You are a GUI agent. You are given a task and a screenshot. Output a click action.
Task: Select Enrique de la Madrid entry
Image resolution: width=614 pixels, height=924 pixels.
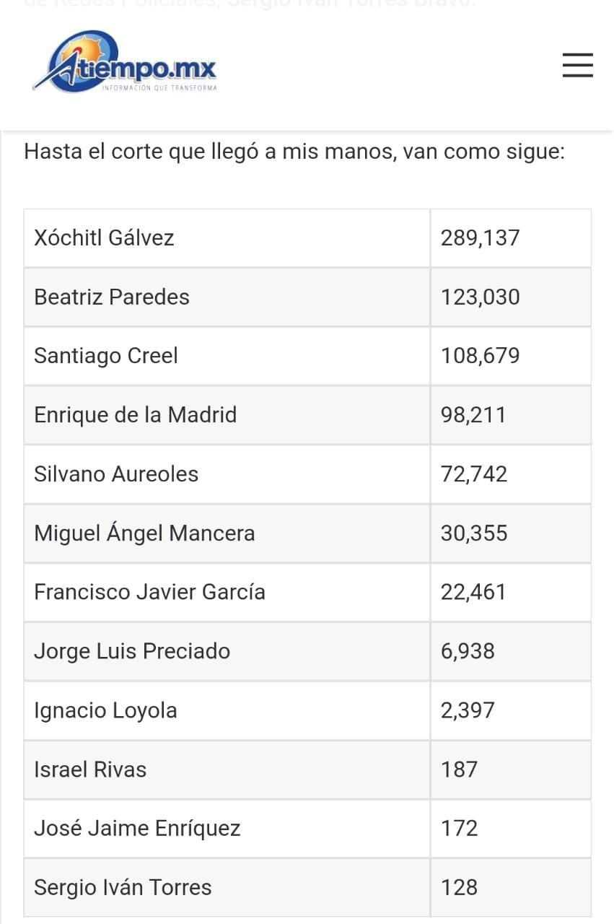[x=136, y=415]
